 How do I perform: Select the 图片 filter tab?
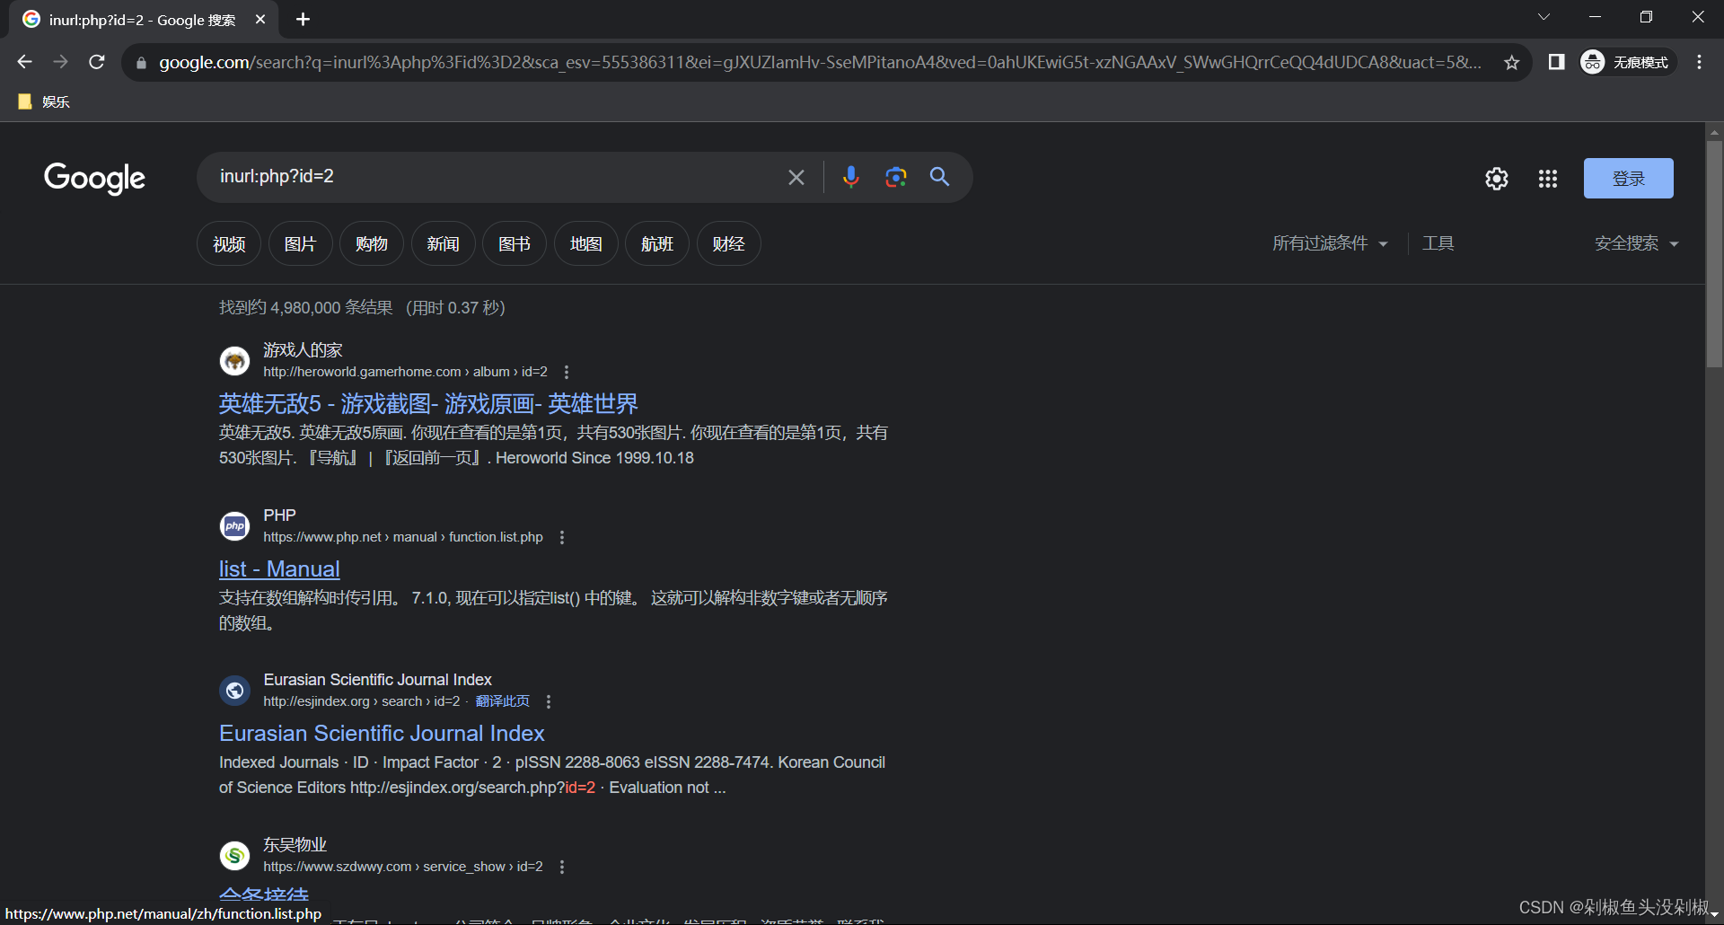(300, 244)
